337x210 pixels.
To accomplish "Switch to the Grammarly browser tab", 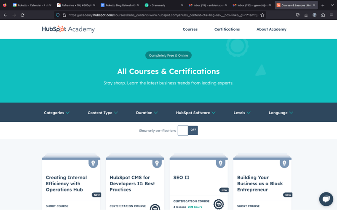I will pos(162,5).
